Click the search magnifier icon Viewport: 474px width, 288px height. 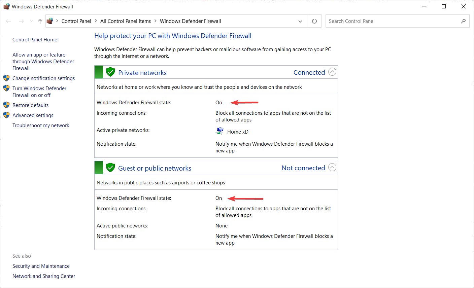[x=464, y=21]
